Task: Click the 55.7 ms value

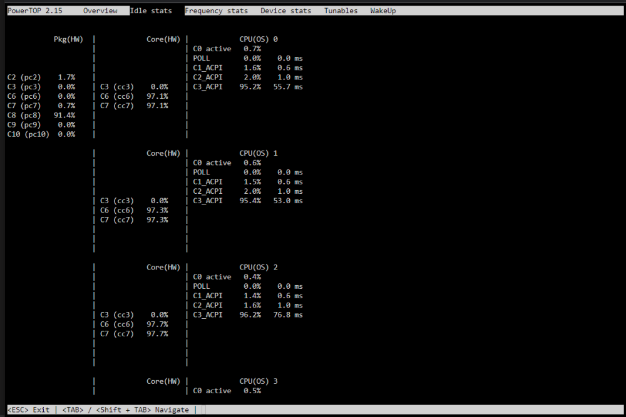Action: click(288, 87)
